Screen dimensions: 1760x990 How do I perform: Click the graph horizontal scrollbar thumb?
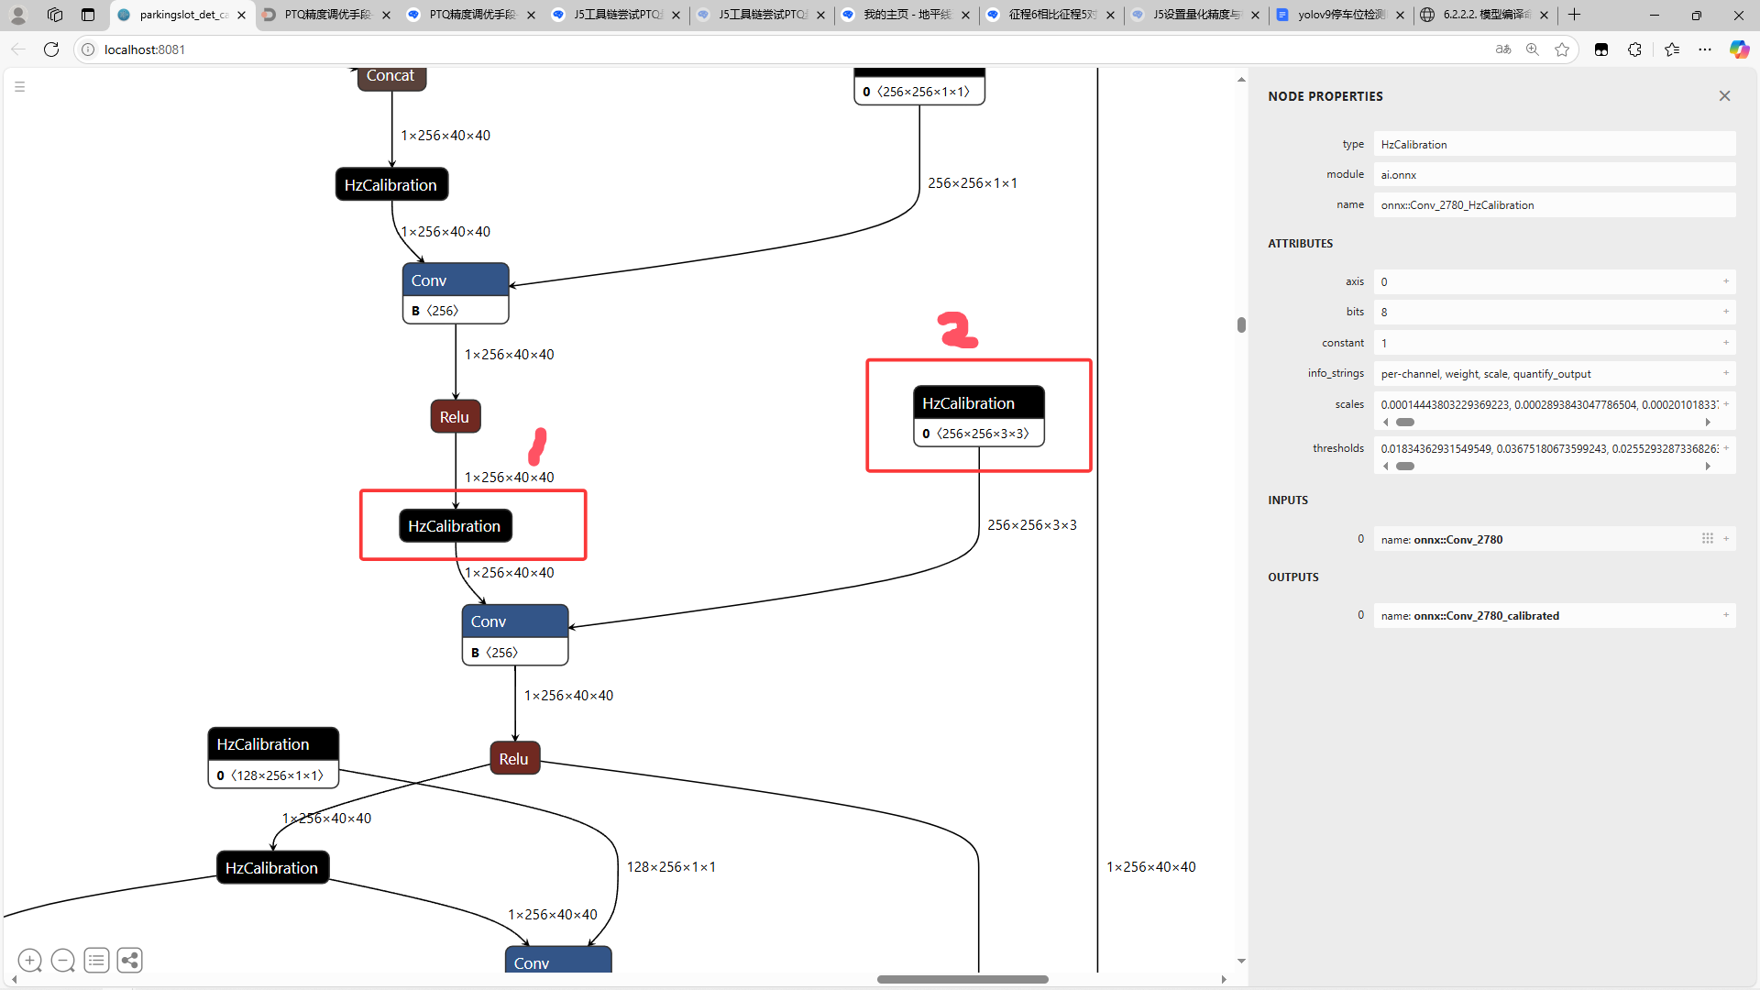click(x=962, y=979)
